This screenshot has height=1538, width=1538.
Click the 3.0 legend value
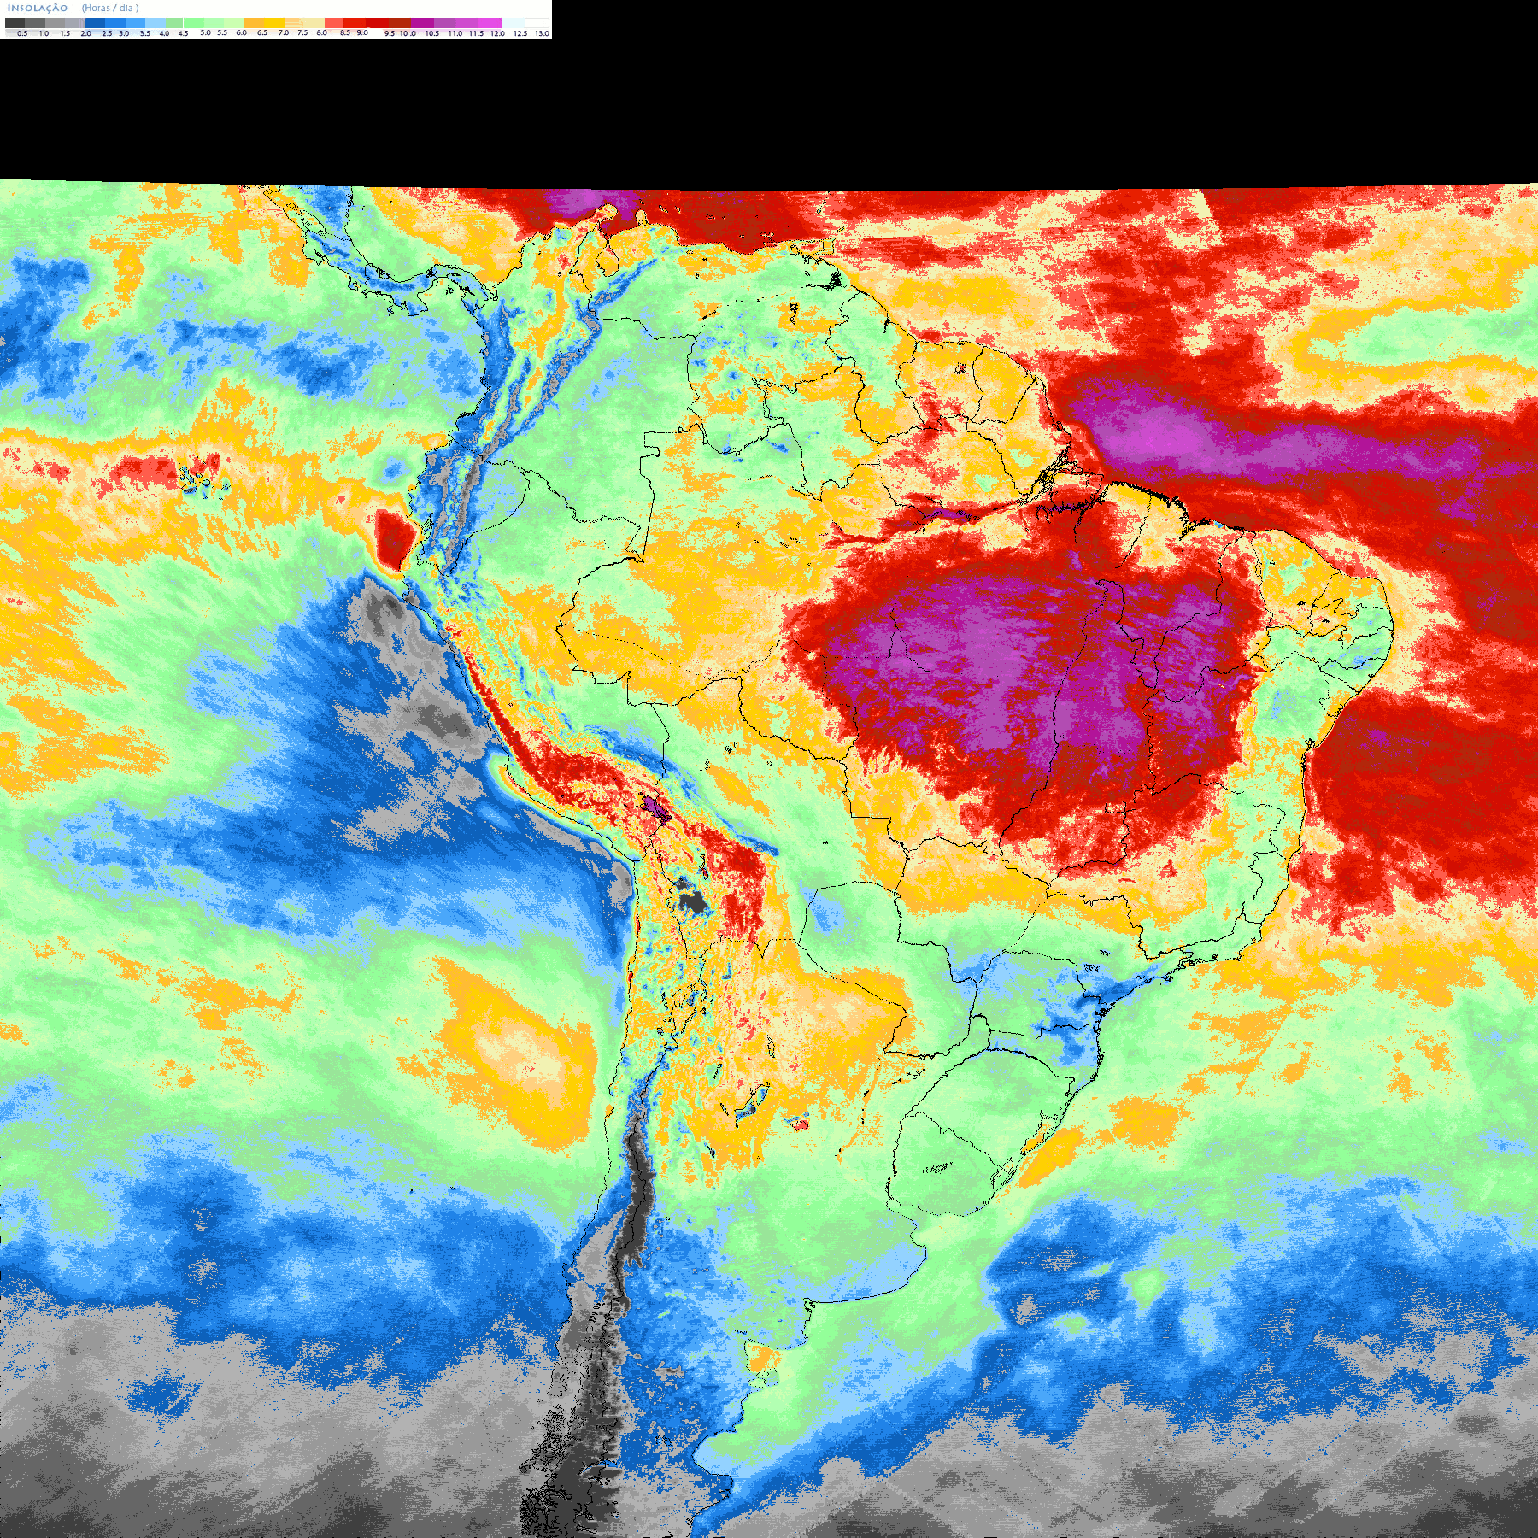click(x=124, y=33)
